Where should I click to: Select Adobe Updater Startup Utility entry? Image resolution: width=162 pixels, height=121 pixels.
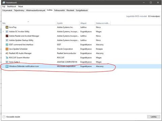21,40
